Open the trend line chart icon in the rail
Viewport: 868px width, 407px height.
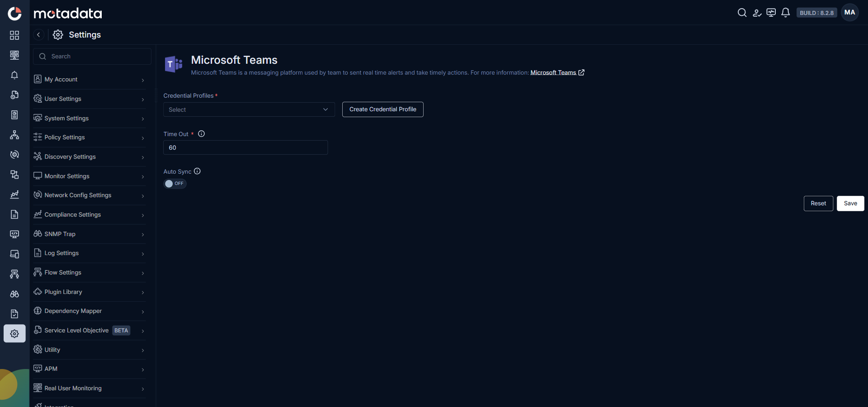pyautogui.click(x=14, y=194)
